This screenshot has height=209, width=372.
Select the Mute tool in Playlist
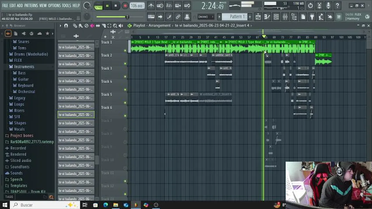pyautogui.click(x=92, y=26)
